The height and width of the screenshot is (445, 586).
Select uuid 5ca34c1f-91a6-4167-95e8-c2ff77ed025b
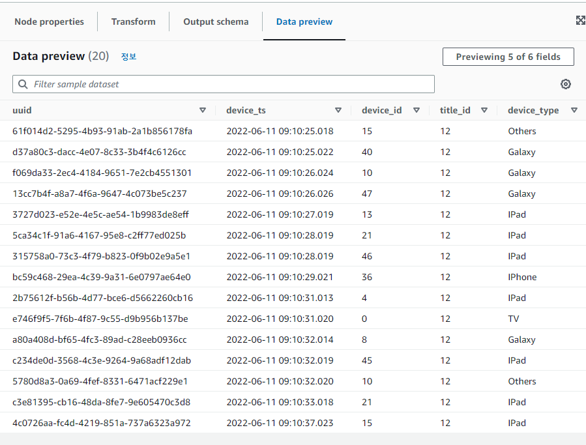point(99,235)
